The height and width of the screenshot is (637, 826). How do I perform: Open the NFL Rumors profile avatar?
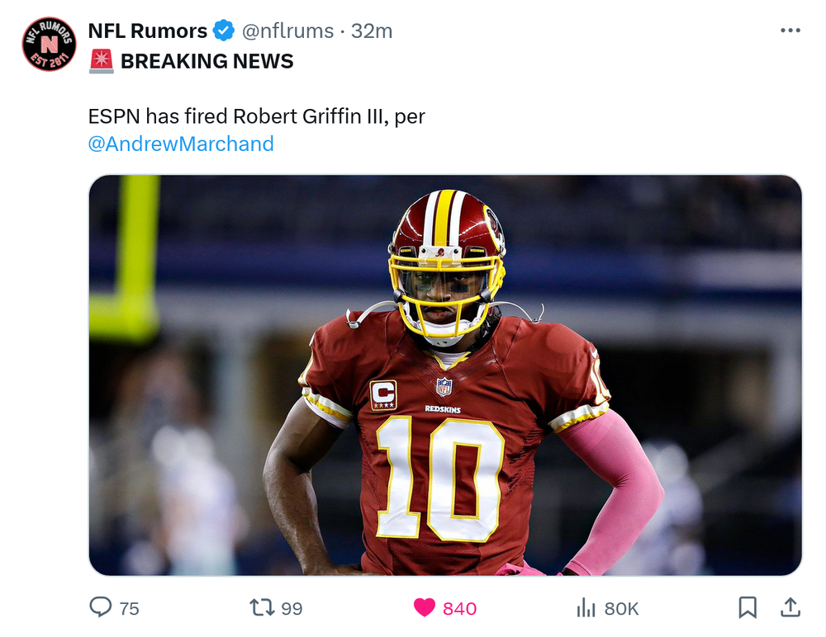tap(49, 44)
